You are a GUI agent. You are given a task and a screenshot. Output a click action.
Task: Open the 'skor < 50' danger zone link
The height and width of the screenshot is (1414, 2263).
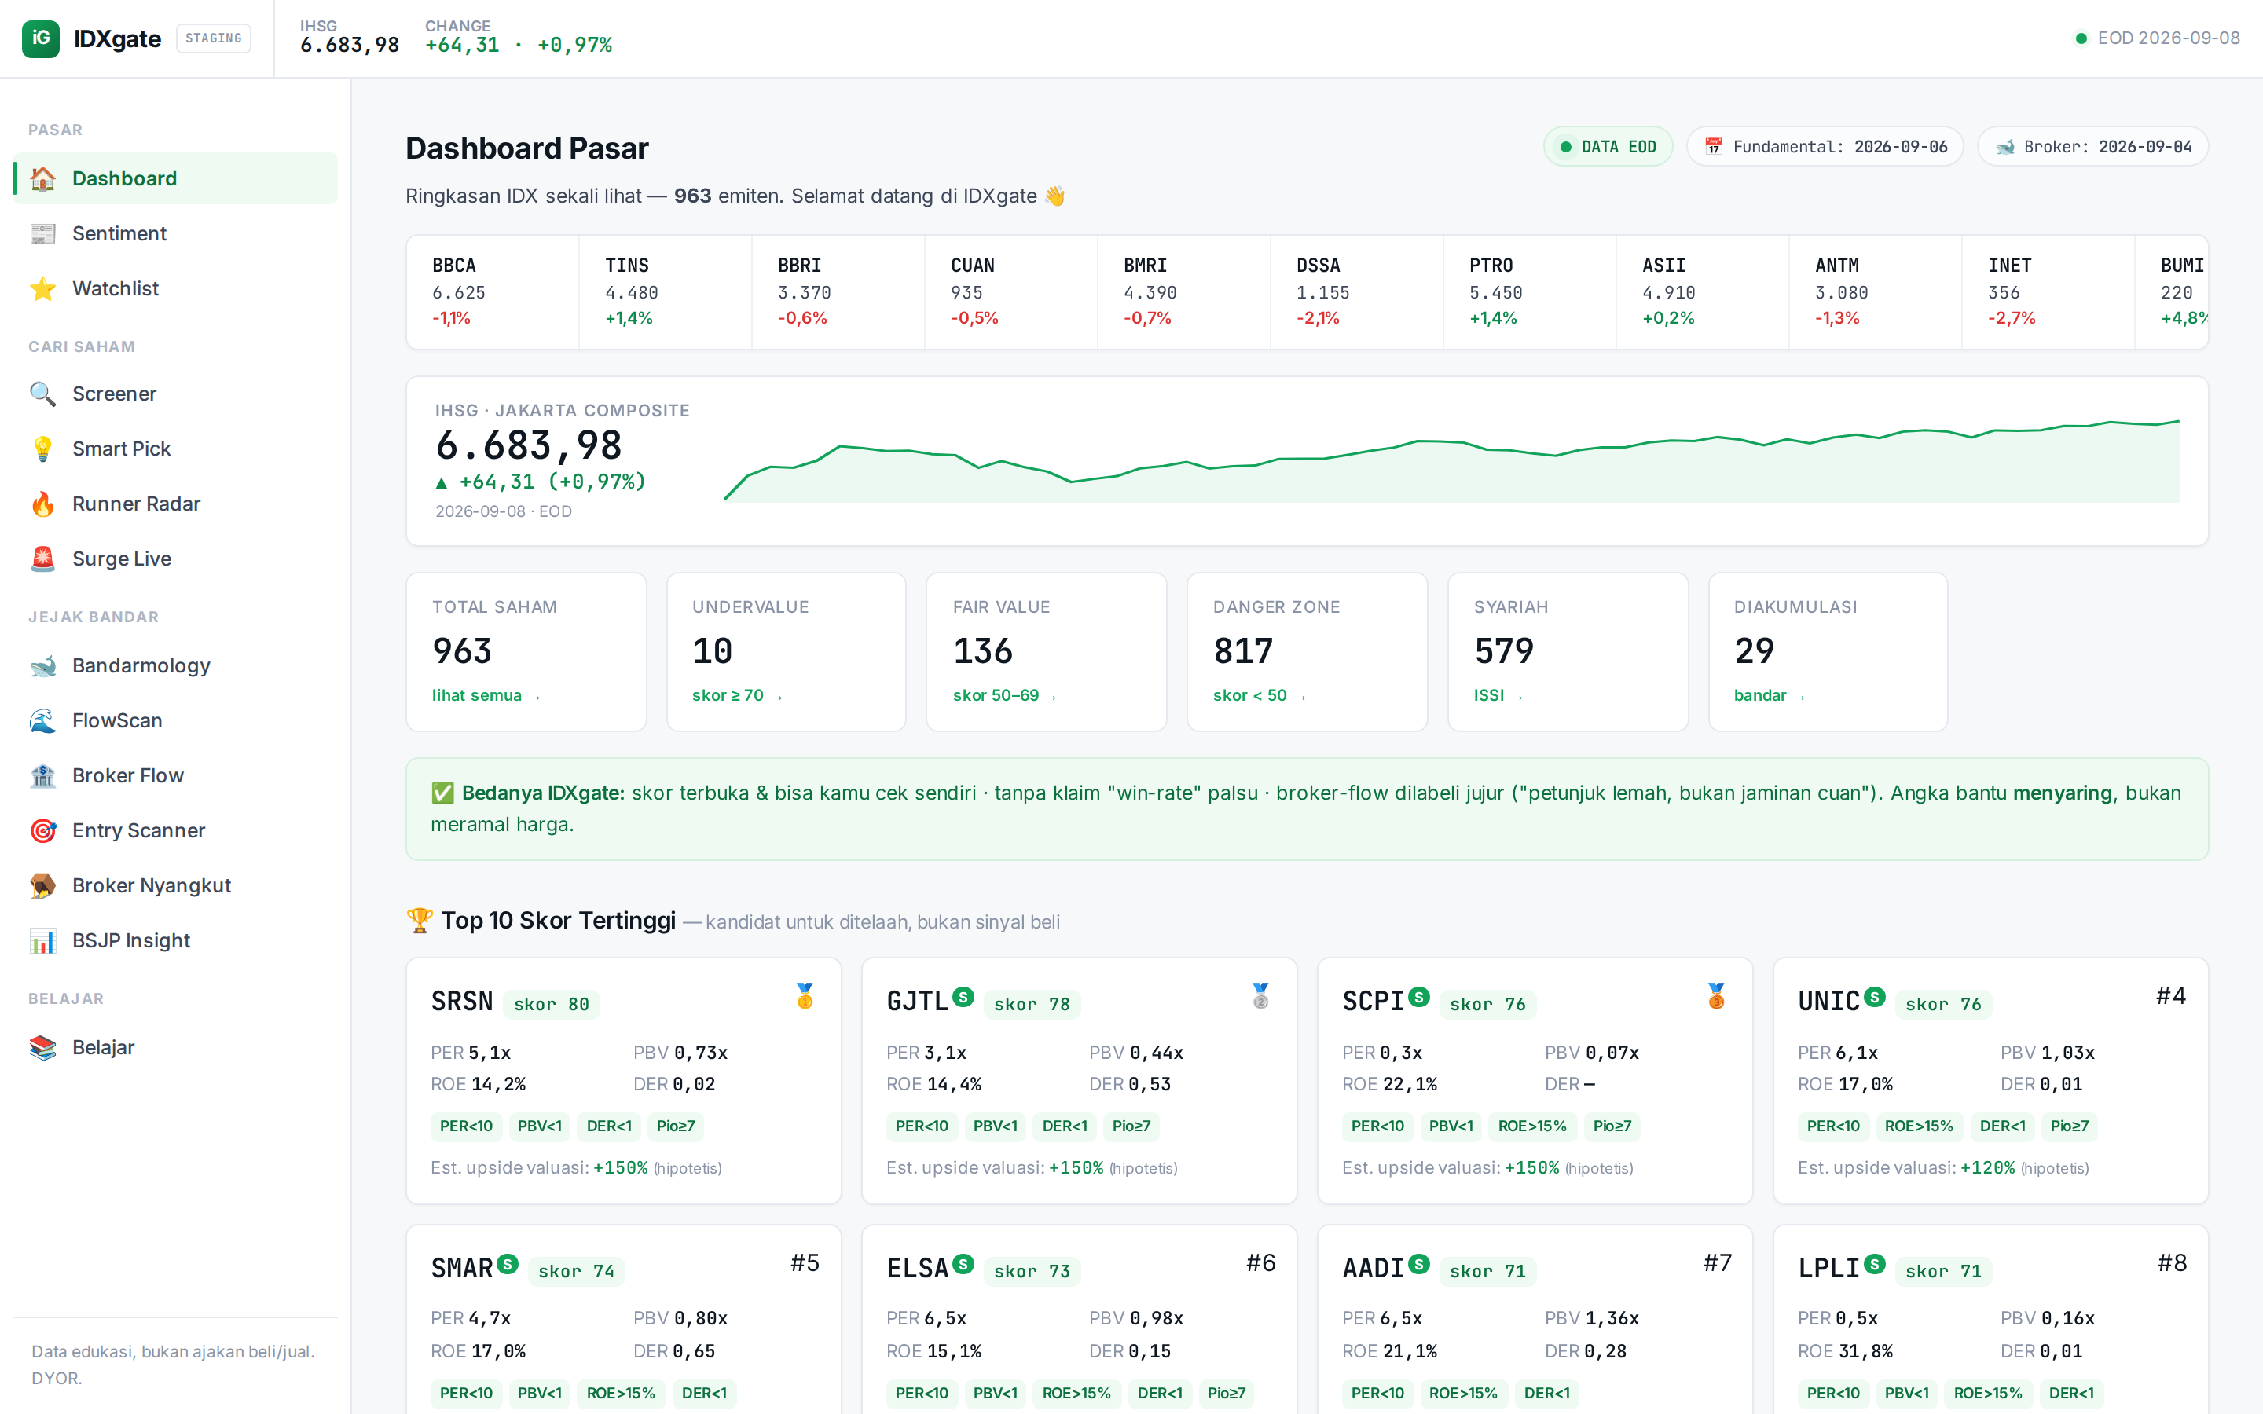point(1260,696)
